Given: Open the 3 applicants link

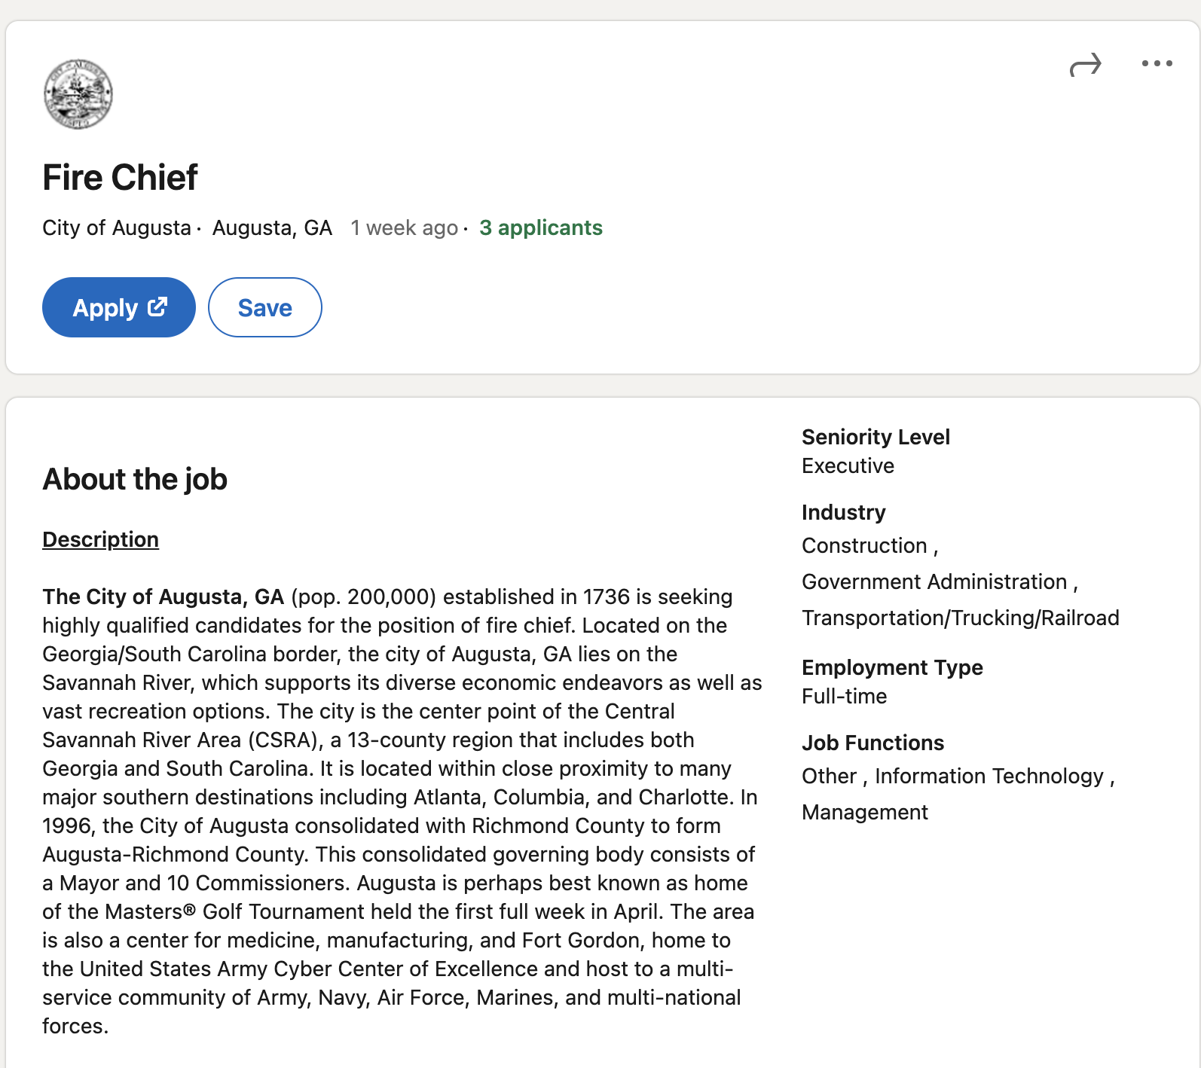Looking at the screenshot, I should tap(541, 227).
